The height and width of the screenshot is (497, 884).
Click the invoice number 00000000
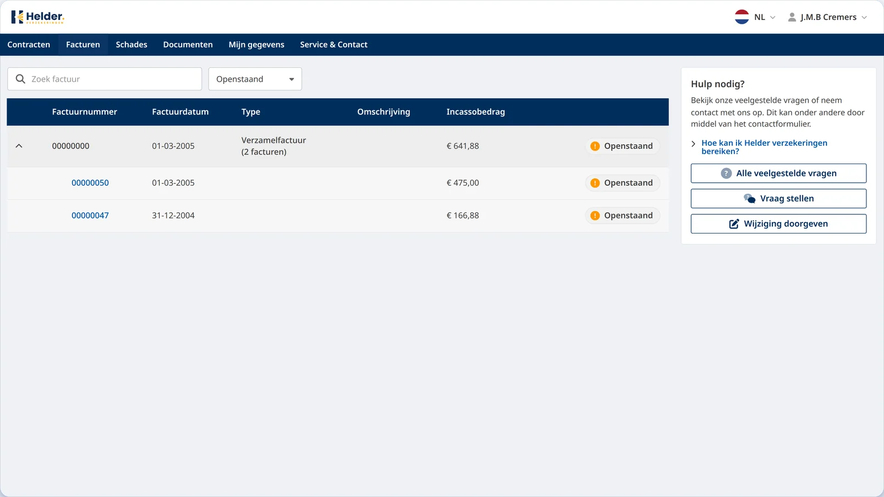[x=71, y=146]
